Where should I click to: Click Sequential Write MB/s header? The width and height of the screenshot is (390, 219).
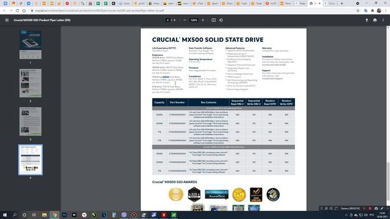[253, 102]
